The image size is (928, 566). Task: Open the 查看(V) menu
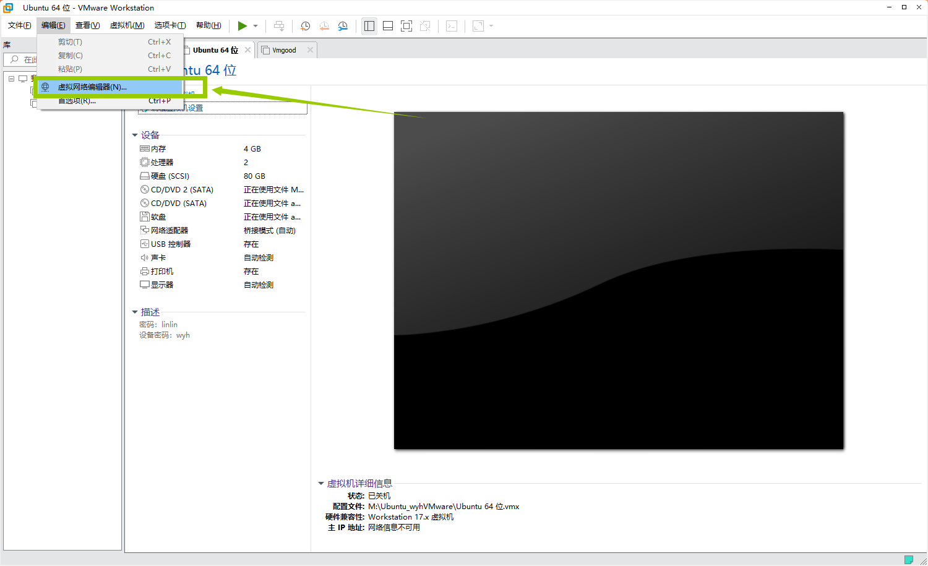(x=87, y=25)
